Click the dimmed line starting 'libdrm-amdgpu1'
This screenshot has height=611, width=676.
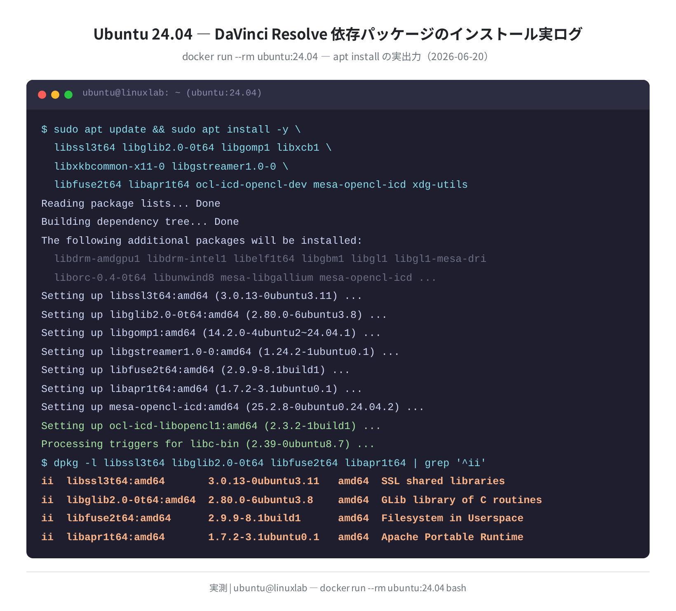click(270, 259)
